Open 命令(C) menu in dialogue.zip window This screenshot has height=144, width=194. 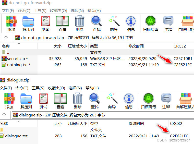(22, 88)
